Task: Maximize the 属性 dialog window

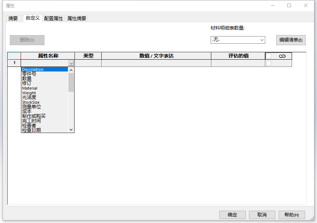Action: tap(289, 5)
